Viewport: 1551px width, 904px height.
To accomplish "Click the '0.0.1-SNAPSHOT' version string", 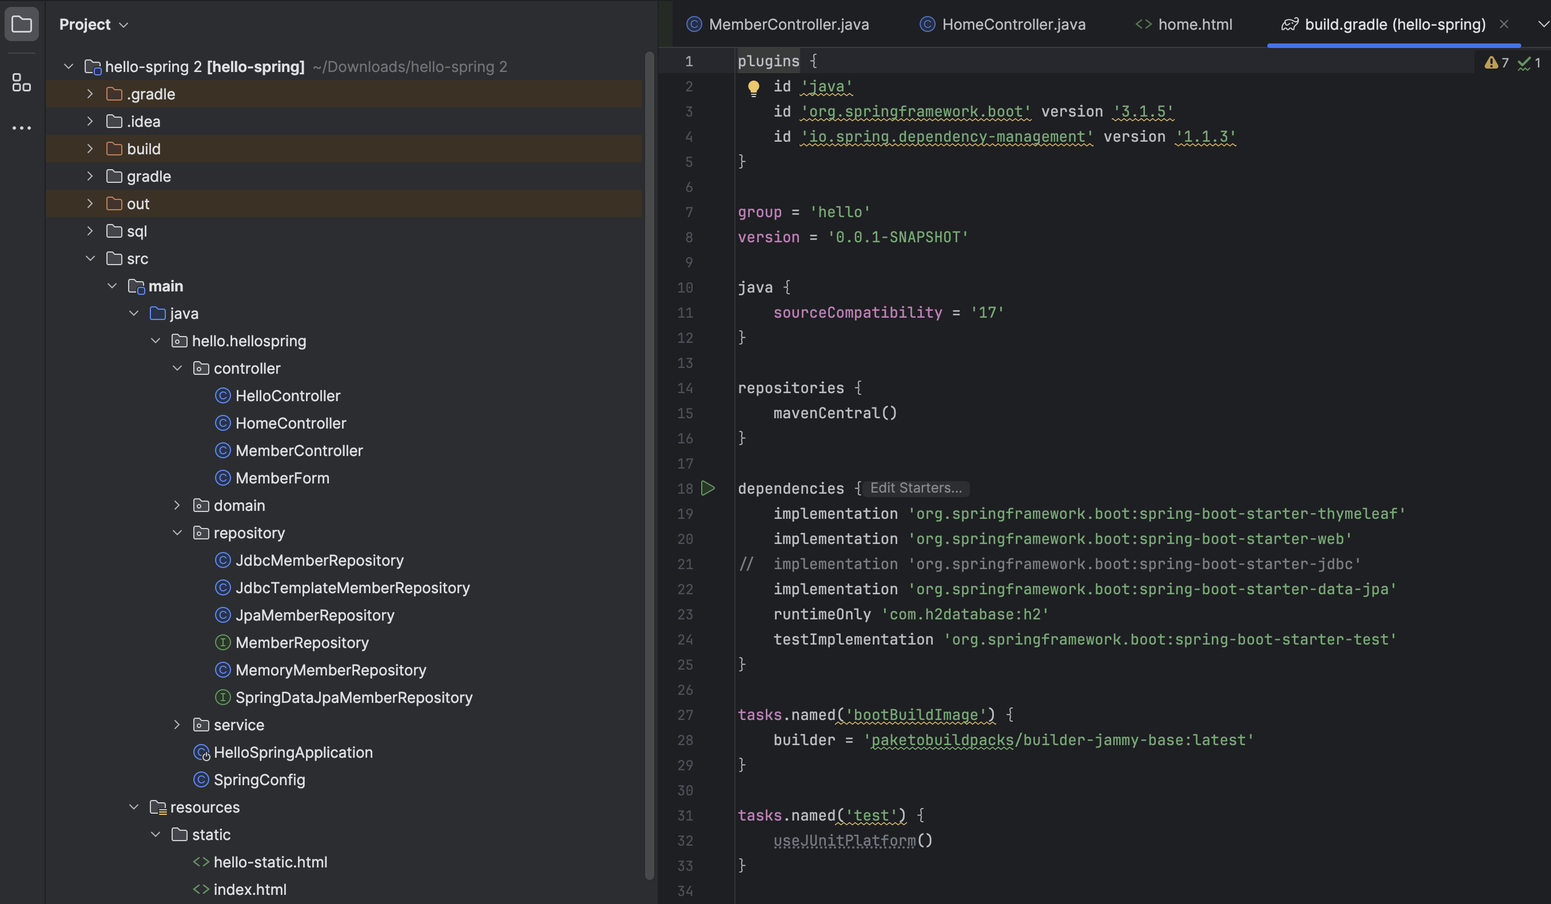I will coord(898,237).
